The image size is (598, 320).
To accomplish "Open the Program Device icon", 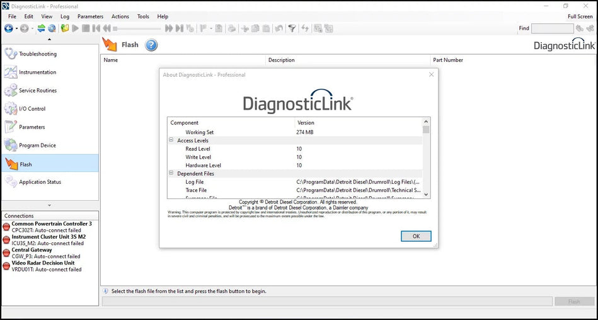I will pyautogui.click(x=11, y=146).
